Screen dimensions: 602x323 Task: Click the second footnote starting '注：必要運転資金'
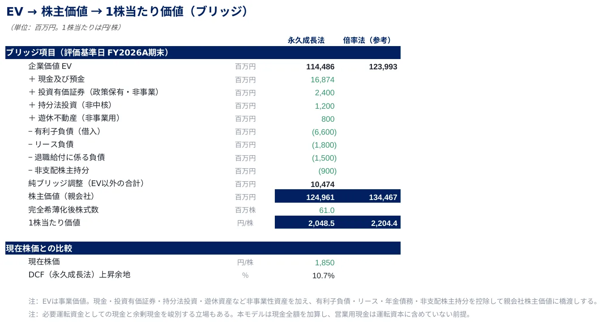click(249, 314)
